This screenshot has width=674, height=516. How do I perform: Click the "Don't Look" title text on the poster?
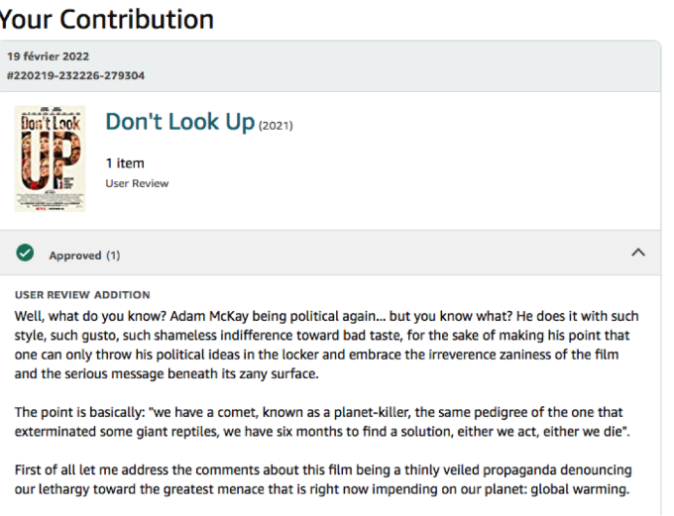pyautogui.click(x=50, y=125)
